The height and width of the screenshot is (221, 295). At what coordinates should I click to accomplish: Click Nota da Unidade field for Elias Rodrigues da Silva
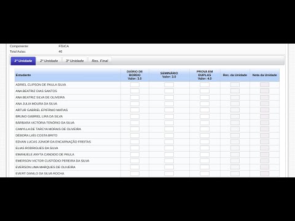point(264,148)
